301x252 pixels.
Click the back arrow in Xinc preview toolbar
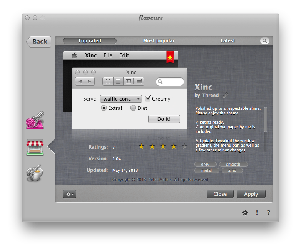(80, 81)
